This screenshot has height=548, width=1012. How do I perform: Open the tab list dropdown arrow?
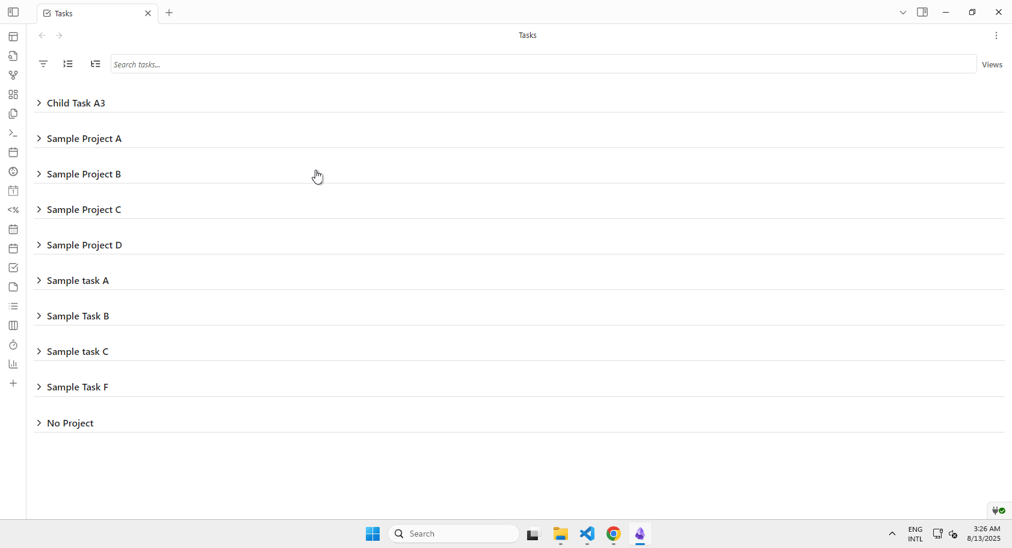(x=903, y=13)
